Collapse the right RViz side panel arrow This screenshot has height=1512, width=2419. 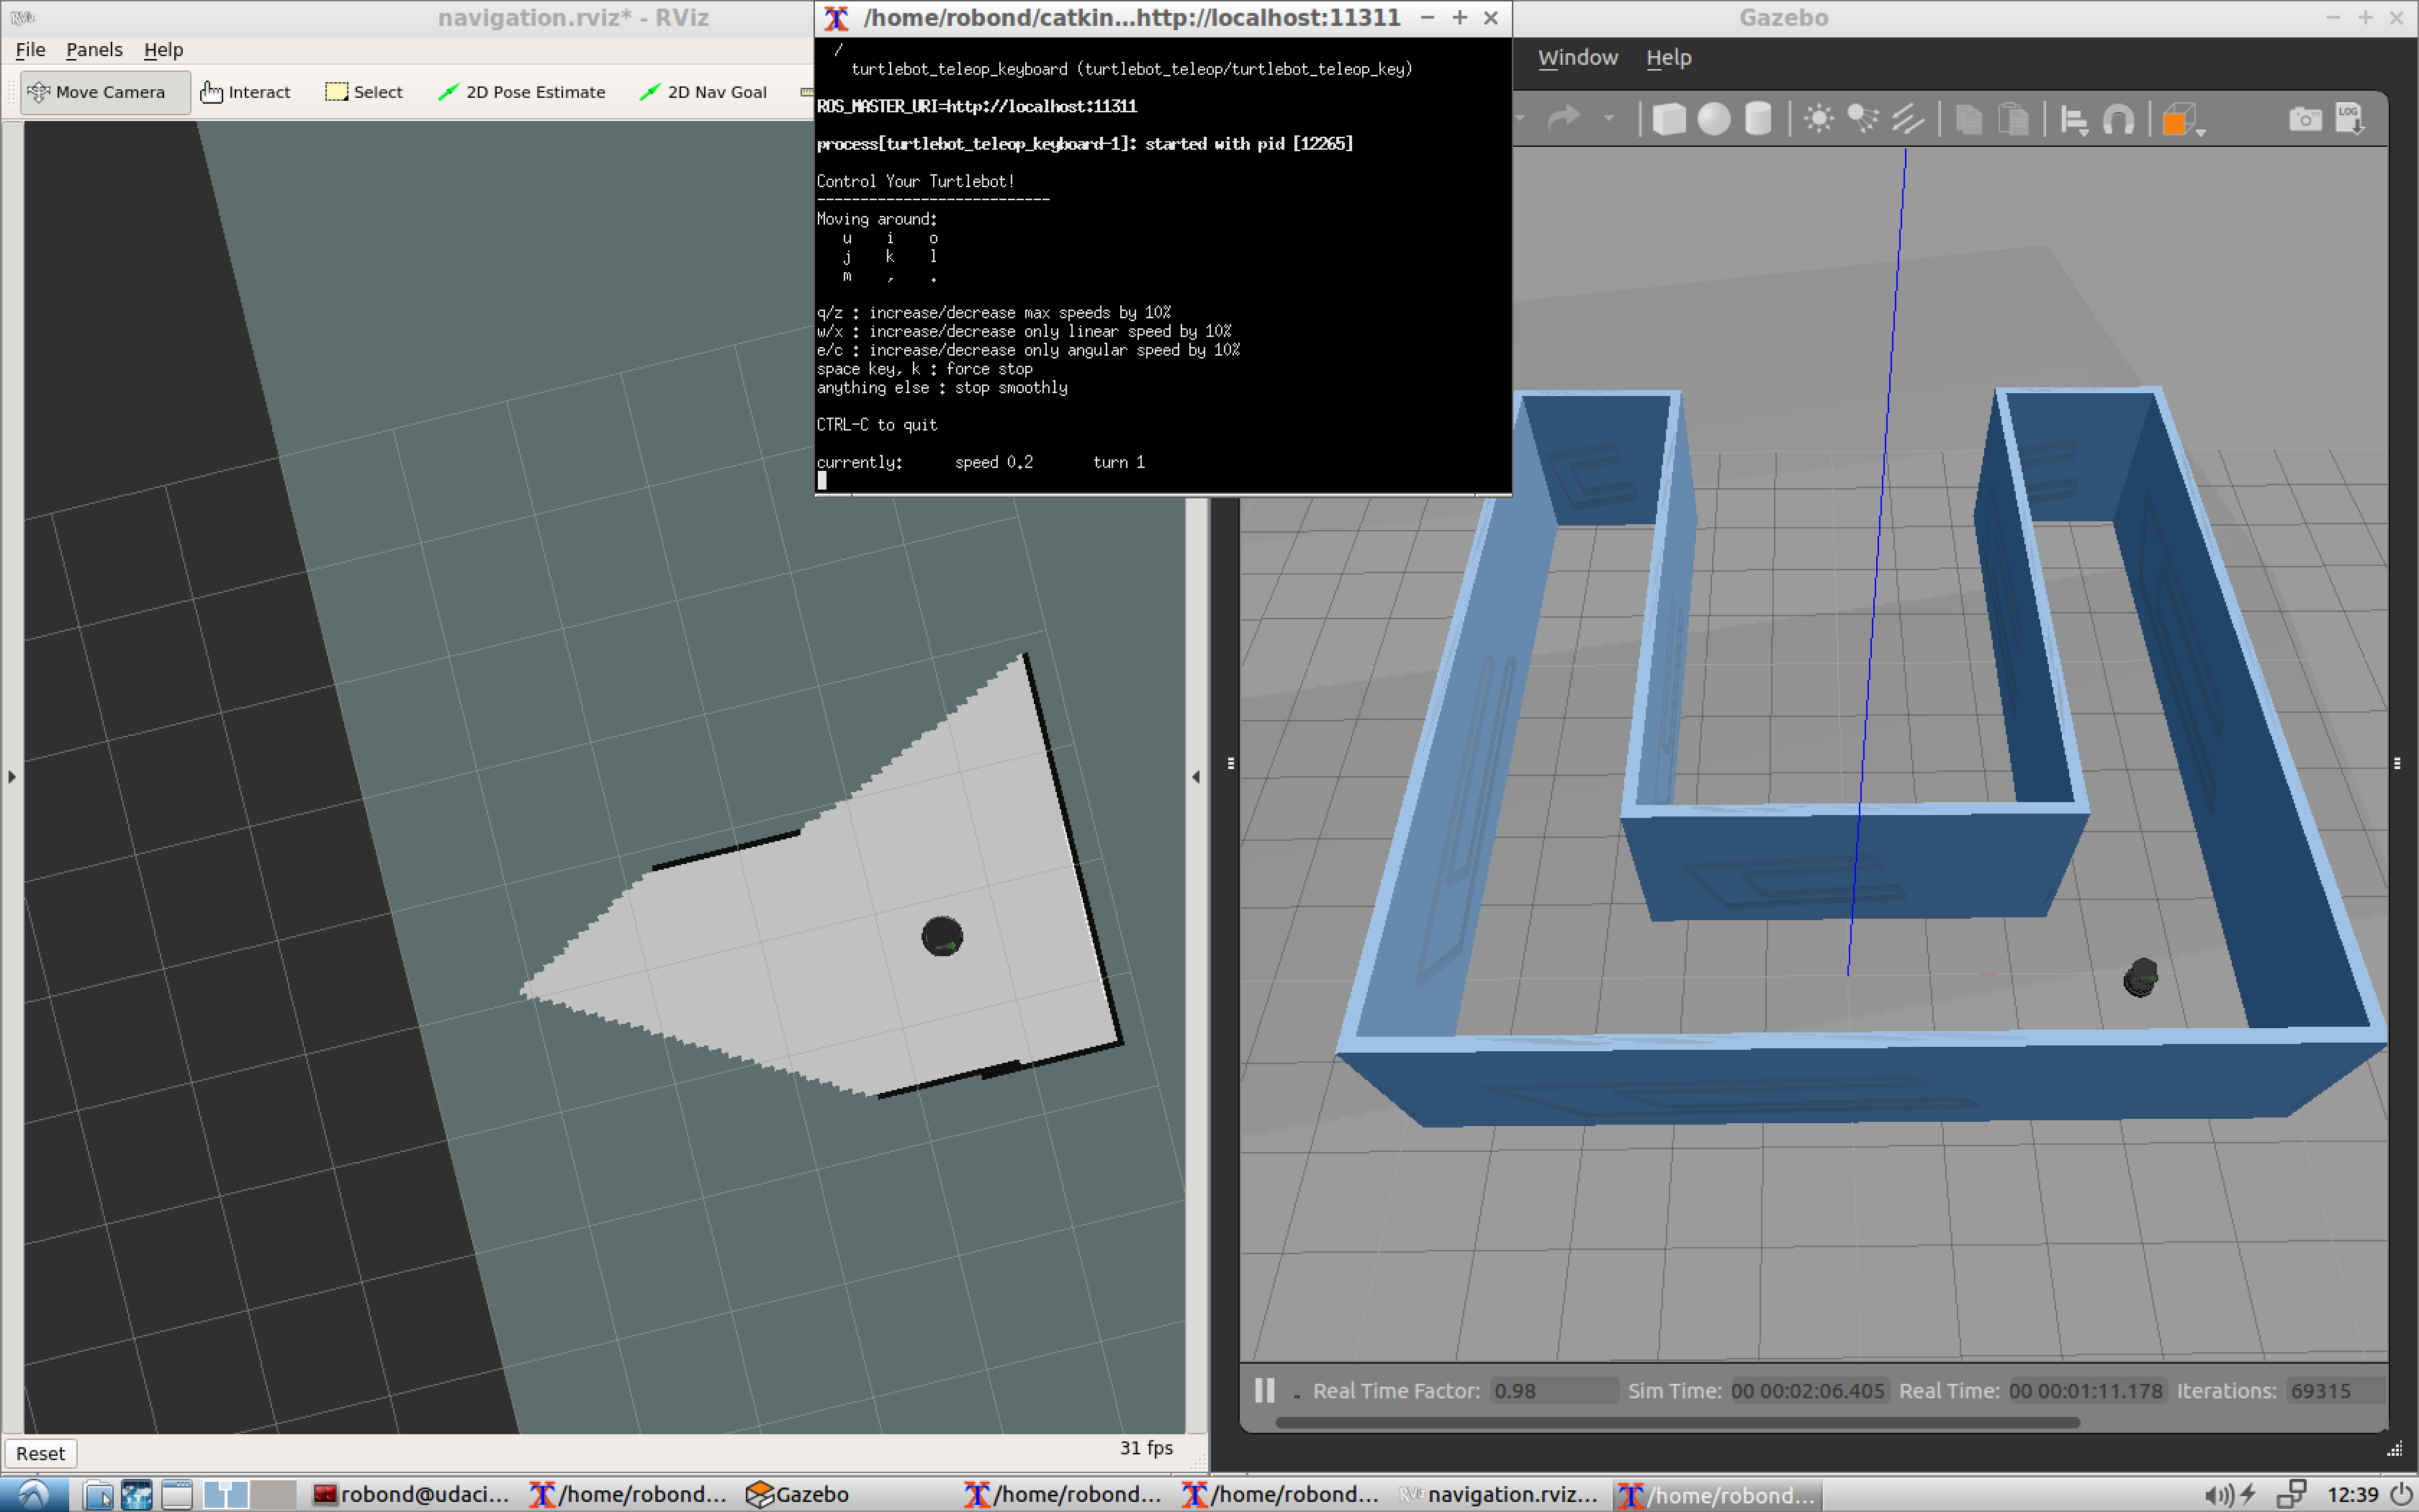(1196, 776)
